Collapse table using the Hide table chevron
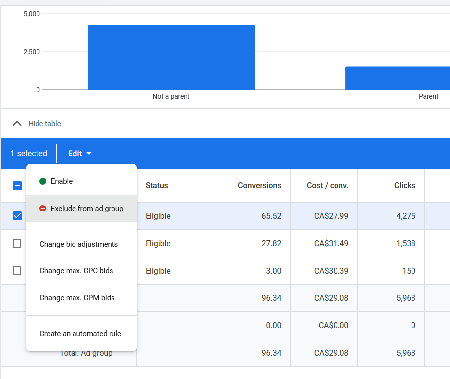 click(17, 123)
